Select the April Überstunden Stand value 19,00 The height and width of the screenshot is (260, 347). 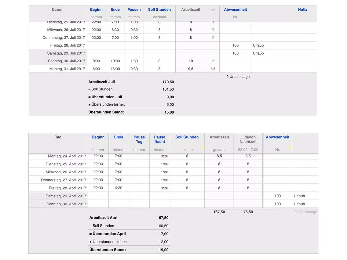(164, 250)
